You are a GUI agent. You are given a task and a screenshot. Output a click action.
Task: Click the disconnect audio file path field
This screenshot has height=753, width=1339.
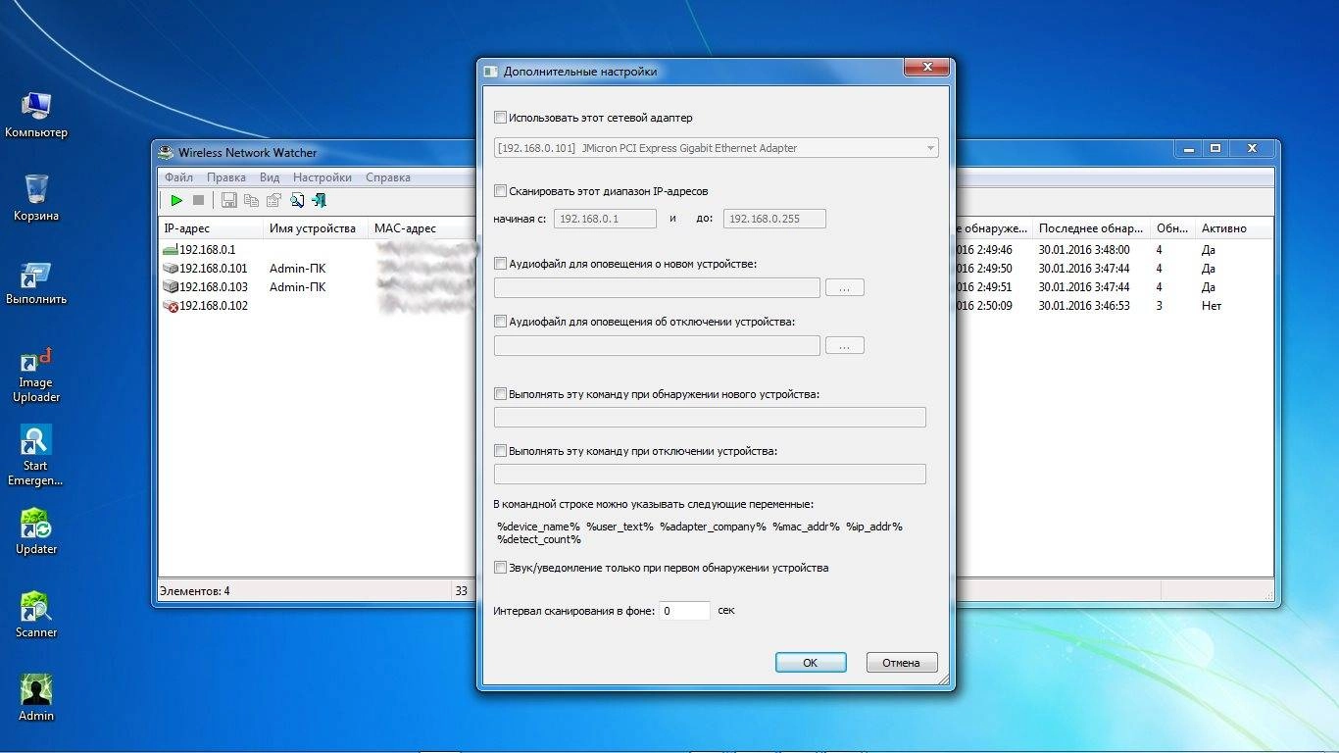point(657,345)
